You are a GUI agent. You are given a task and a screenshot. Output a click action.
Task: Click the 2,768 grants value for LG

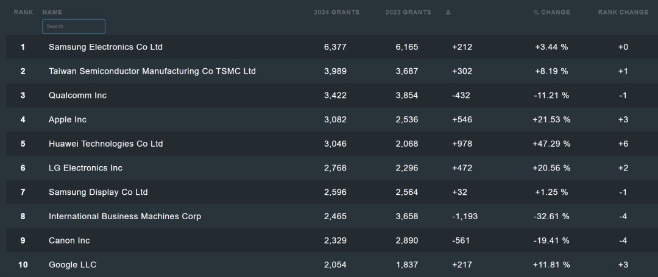(335, 168)
